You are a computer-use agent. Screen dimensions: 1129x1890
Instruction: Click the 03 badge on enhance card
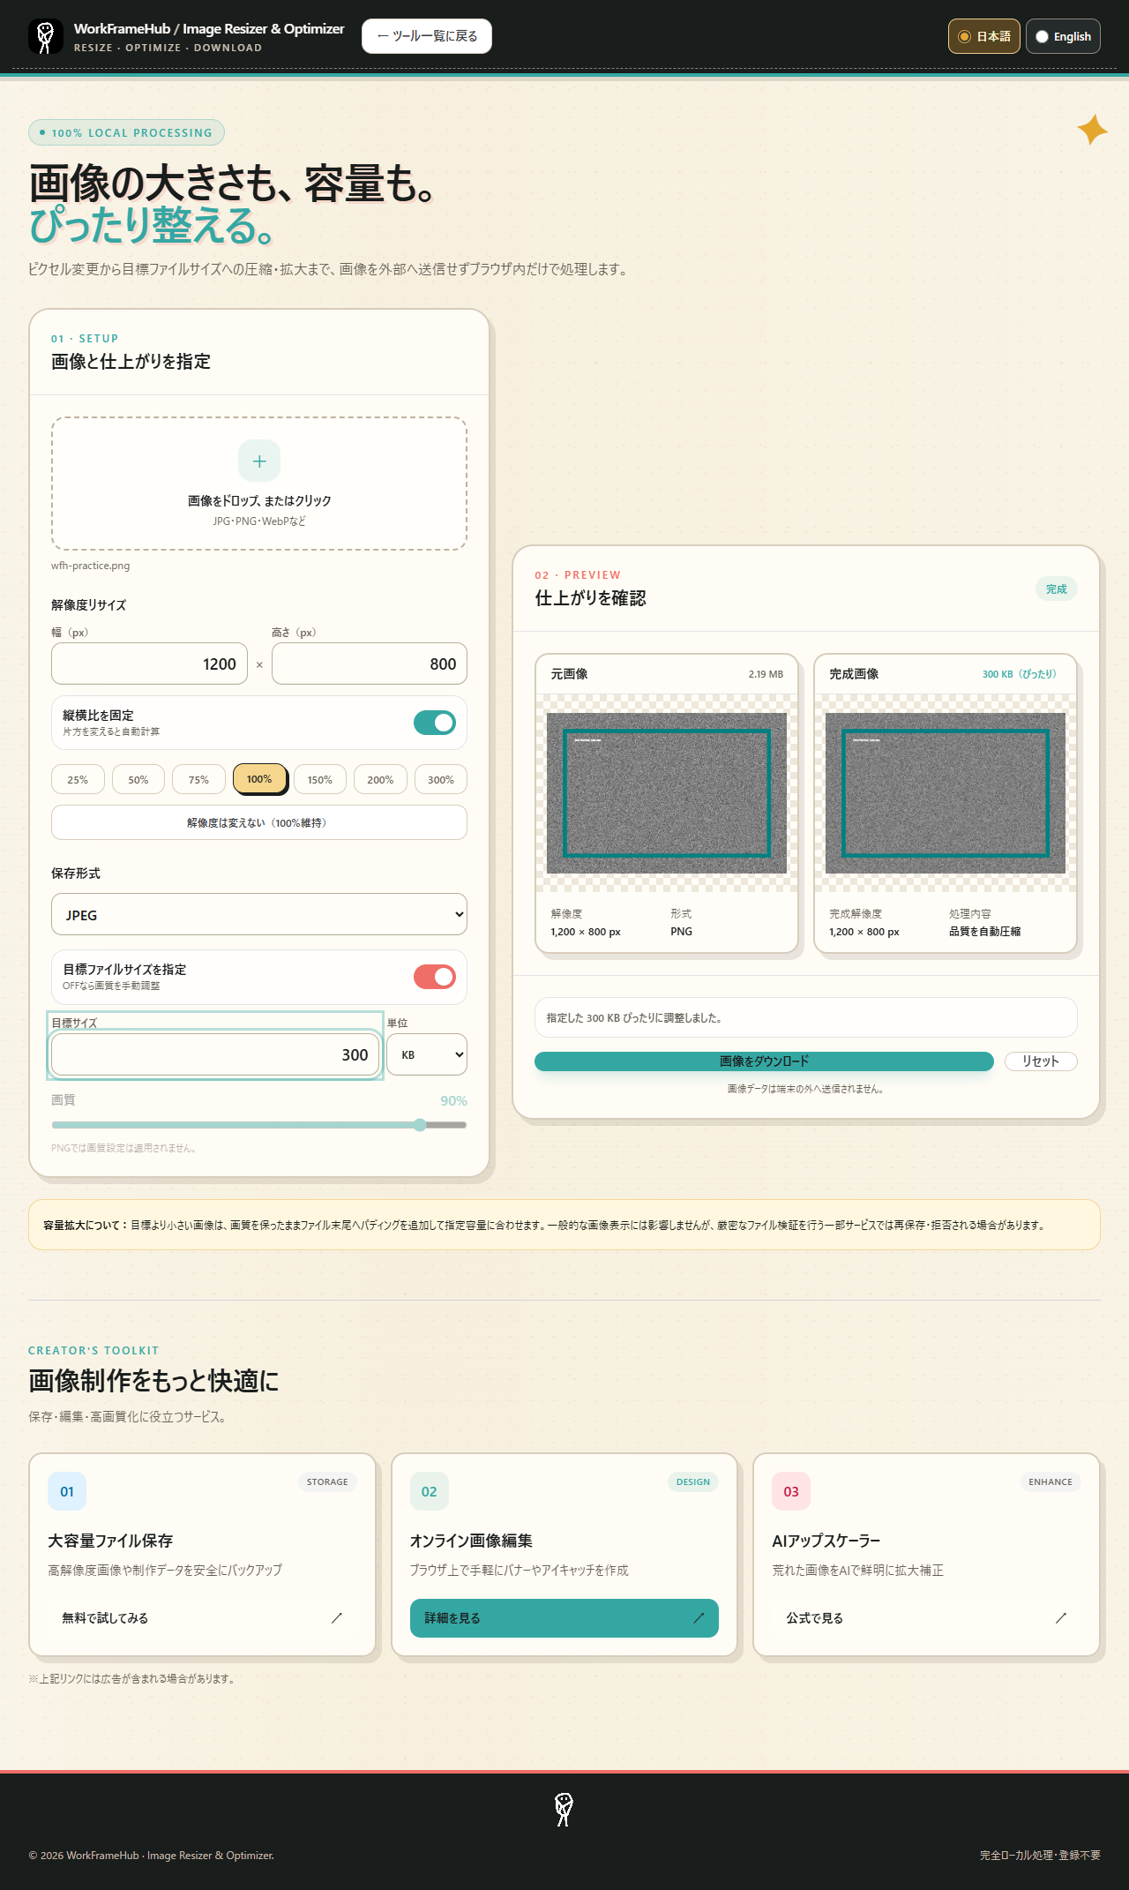tap(791, 1491)
